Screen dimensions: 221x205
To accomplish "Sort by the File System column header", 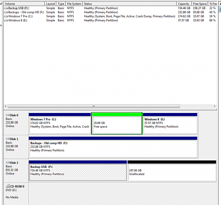I will pos(74,4).
